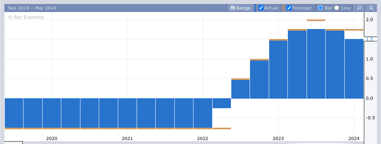
Task: Click the blue bar reaching 0.5
Action: pyautogui.click(x=240, y=89)
